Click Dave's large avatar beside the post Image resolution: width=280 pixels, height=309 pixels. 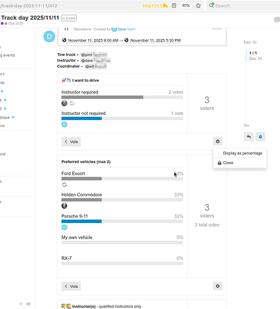[x=49, y=36]
